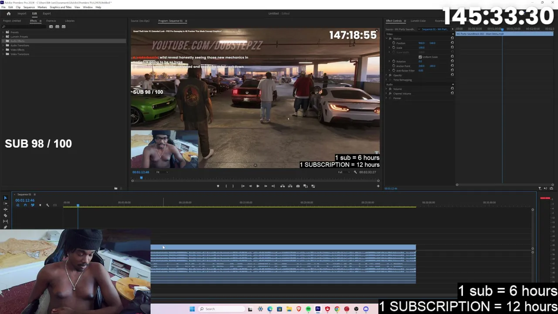Open timeline display settings wrench
This screenshot has height=314, width=558.
pos(48,205)
